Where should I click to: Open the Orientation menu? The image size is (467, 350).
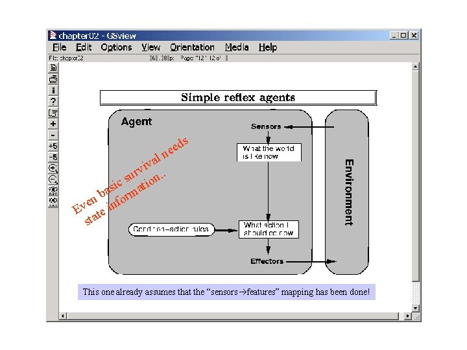pyautogui.click(x=192, y=47)
